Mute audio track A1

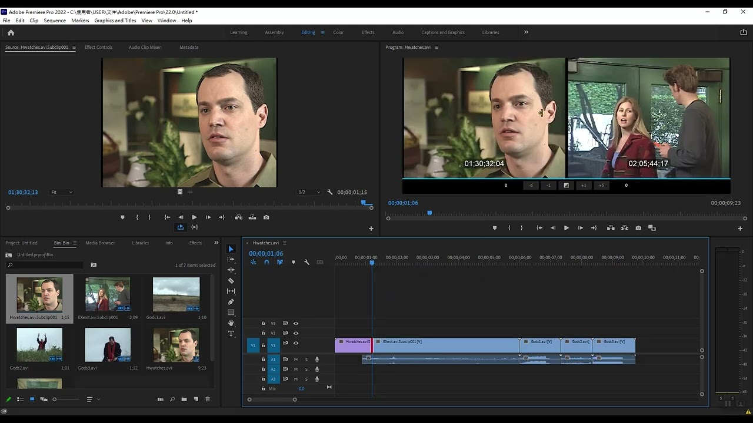click(296, 359)
